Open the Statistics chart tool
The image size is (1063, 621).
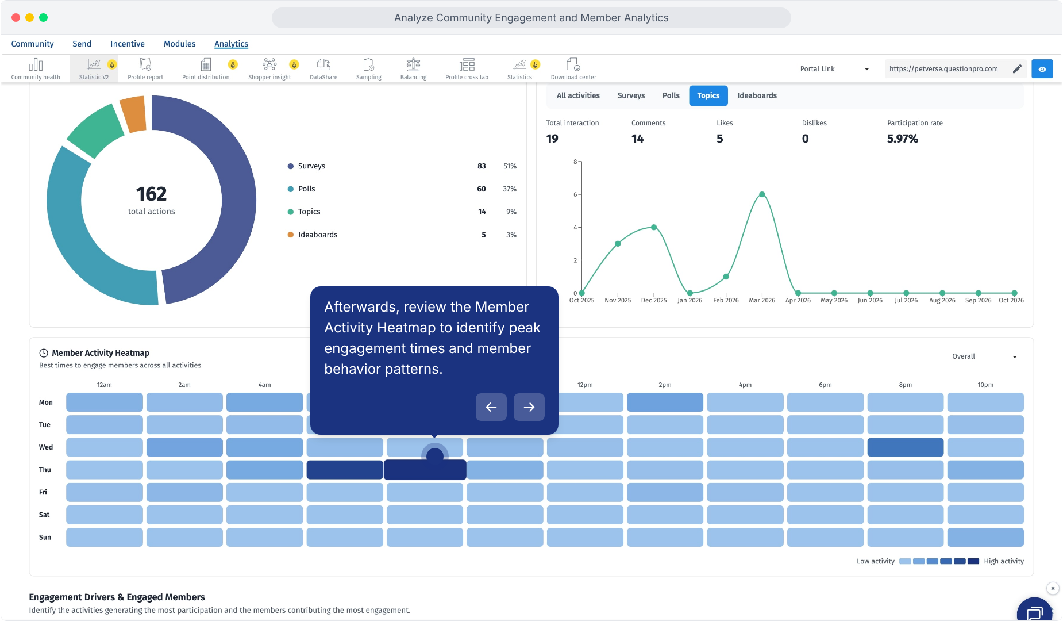pyautogui.click(x=520, y=68)
